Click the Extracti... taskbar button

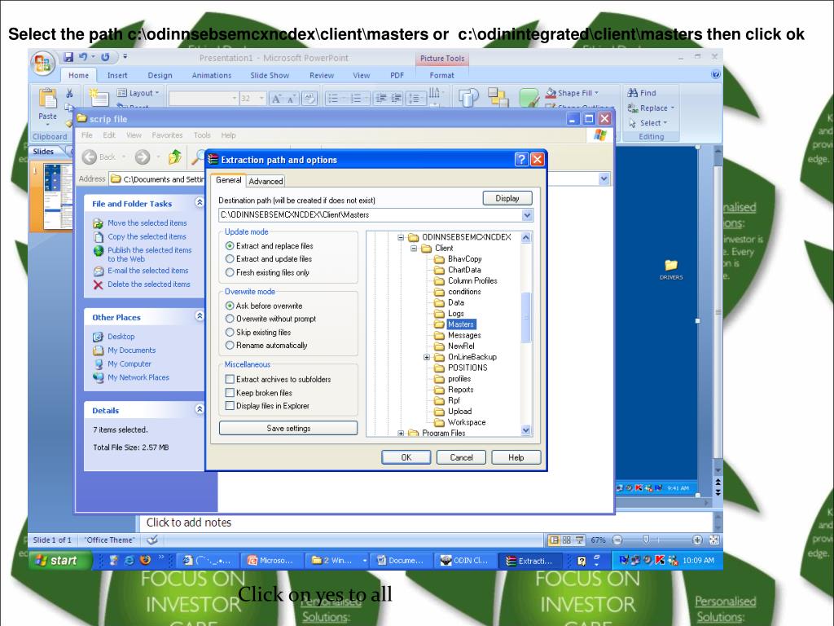pos(529,561)
